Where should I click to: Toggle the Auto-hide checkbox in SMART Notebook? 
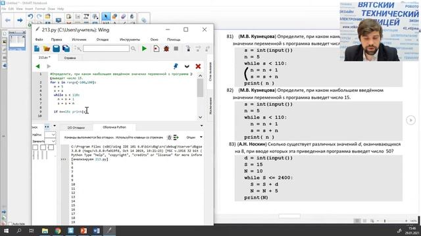(11, 224)
